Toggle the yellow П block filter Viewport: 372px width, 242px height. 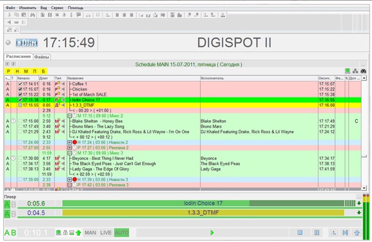[35, 71]
